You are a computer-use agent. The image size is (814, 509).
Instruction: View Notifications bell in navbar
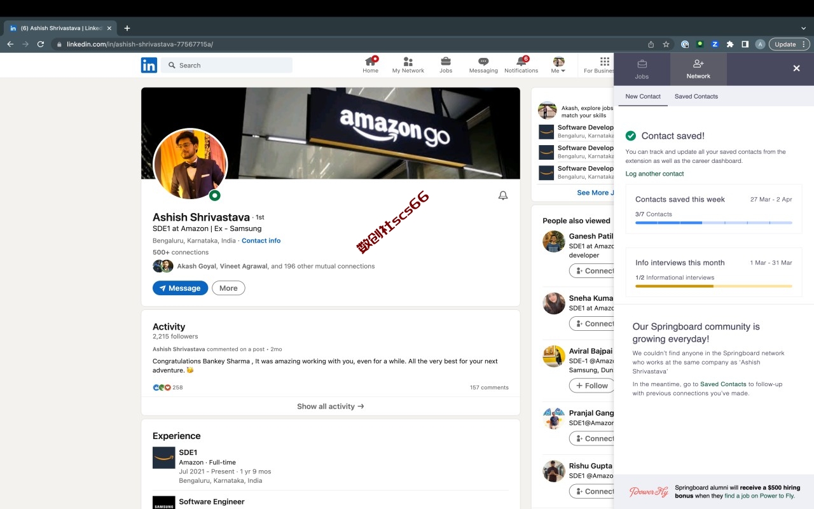[521, 65]
